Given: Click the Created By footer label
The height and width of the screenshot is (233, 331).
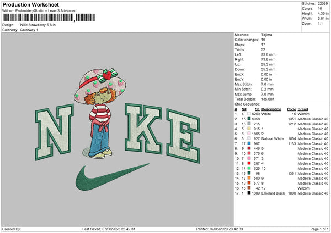Looking at the screenshot, I should (12, 229).
